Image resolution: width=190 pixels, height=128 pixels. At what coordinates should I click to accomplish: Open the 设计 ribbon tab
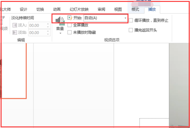point(23,9)
